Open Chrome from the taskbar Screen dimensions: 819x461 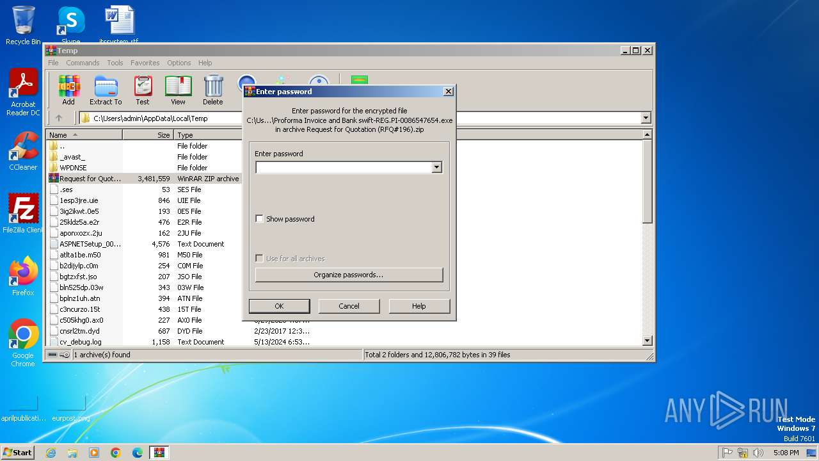(116, 453)
